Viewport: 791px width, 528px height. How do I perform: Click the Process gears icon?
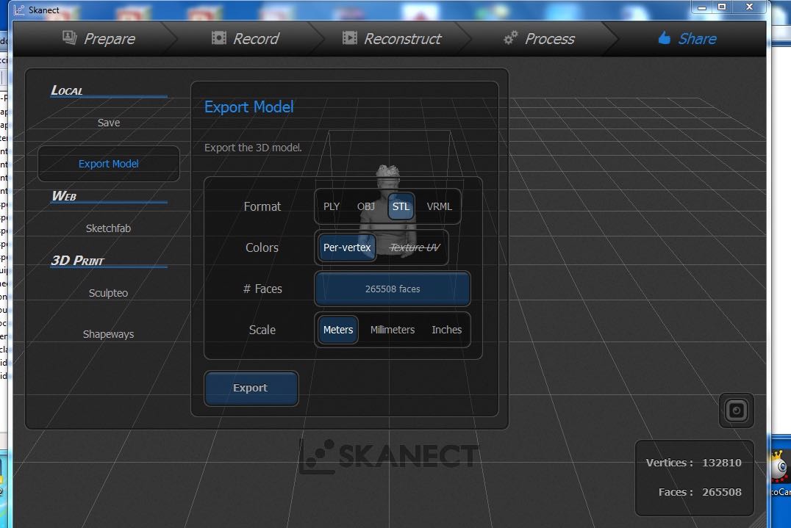pos(510,37)
